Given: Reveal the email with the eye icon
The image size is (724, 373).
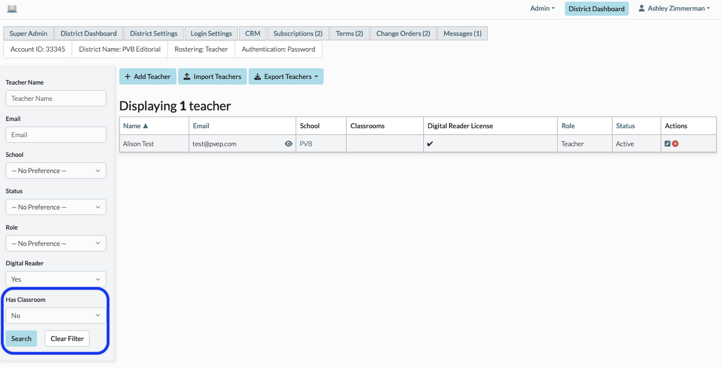Looking at the screenshot, I should (x=288, y=144).
